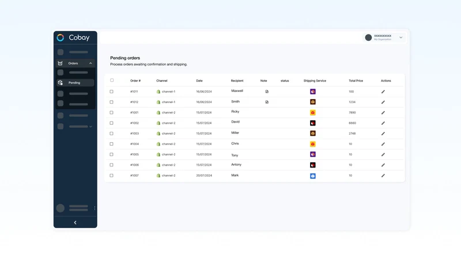This screenshot has width=461, height=259.
Task: Check the box for order #1003
Action: coord(111,134)
